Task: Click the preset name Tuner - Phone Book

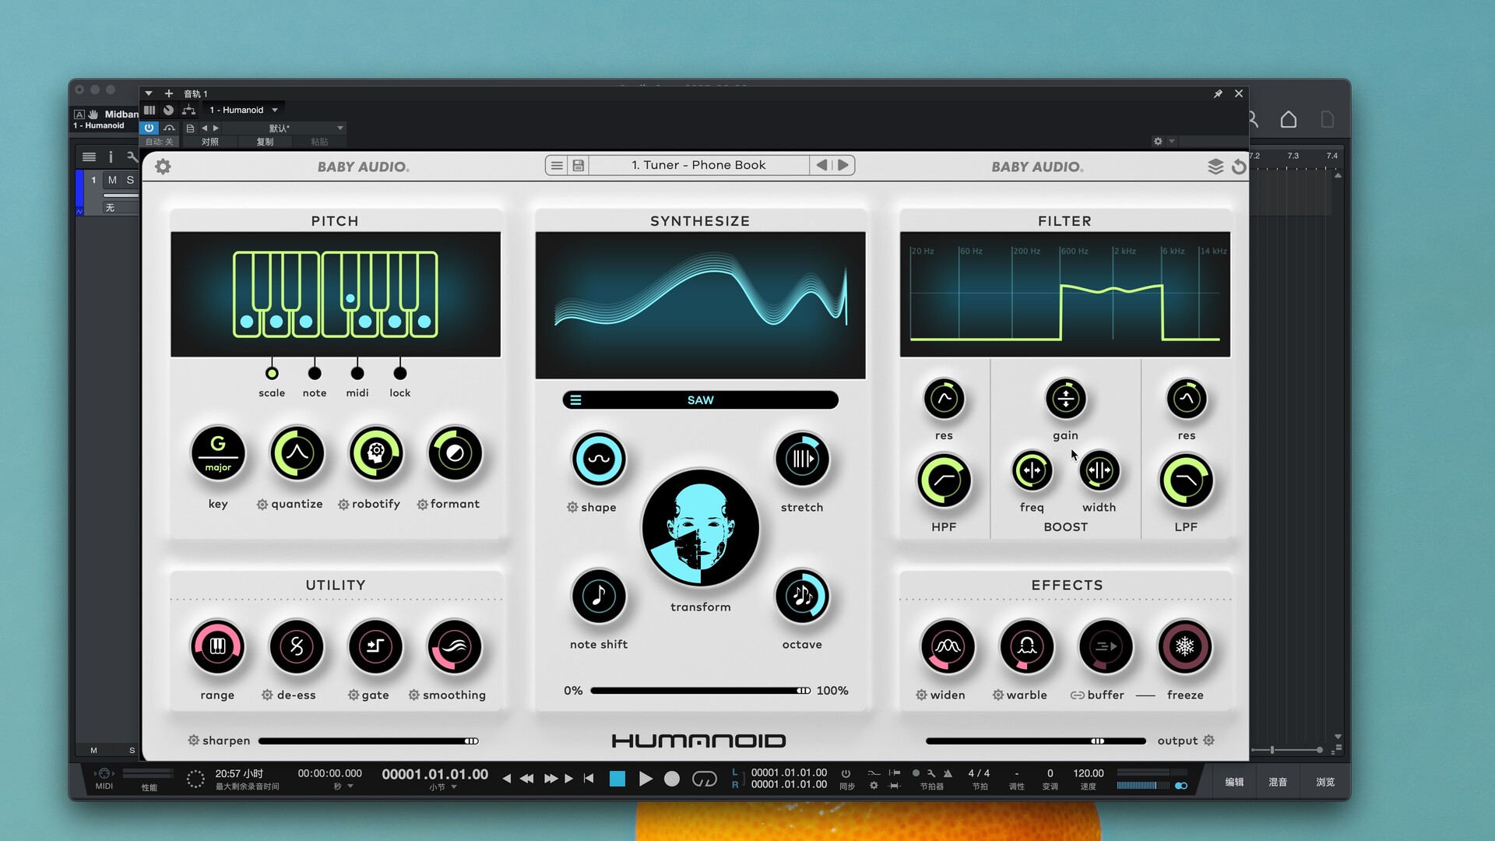Action: (698, 165)
